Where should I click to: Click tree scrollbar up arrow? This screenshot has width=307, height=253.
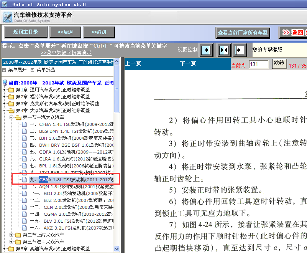117,61
